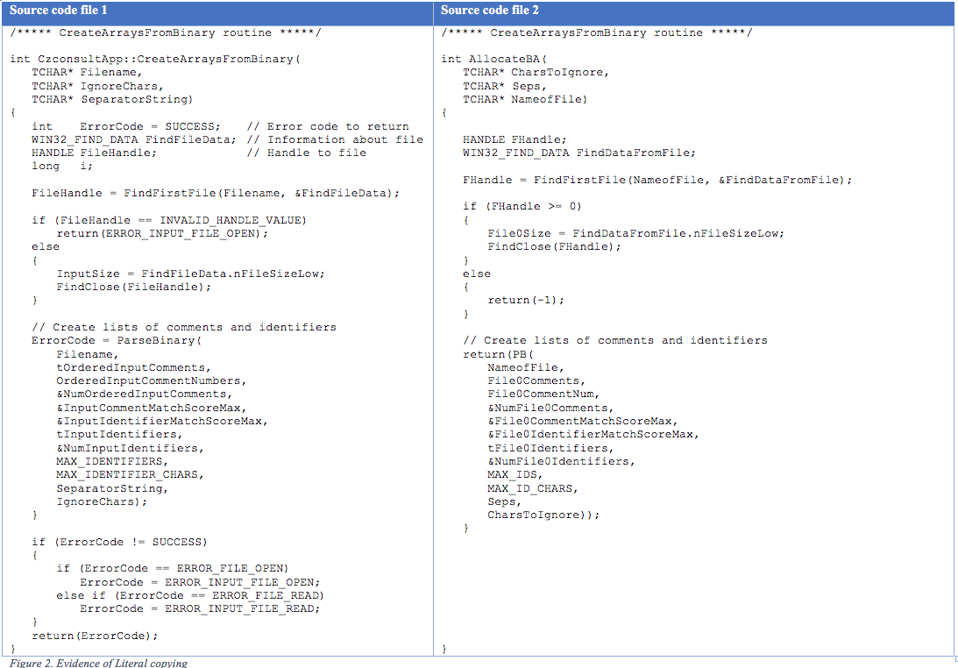Click the 'return(ErrorCode);' statement
958x668 pixels.
coord(95,636)
